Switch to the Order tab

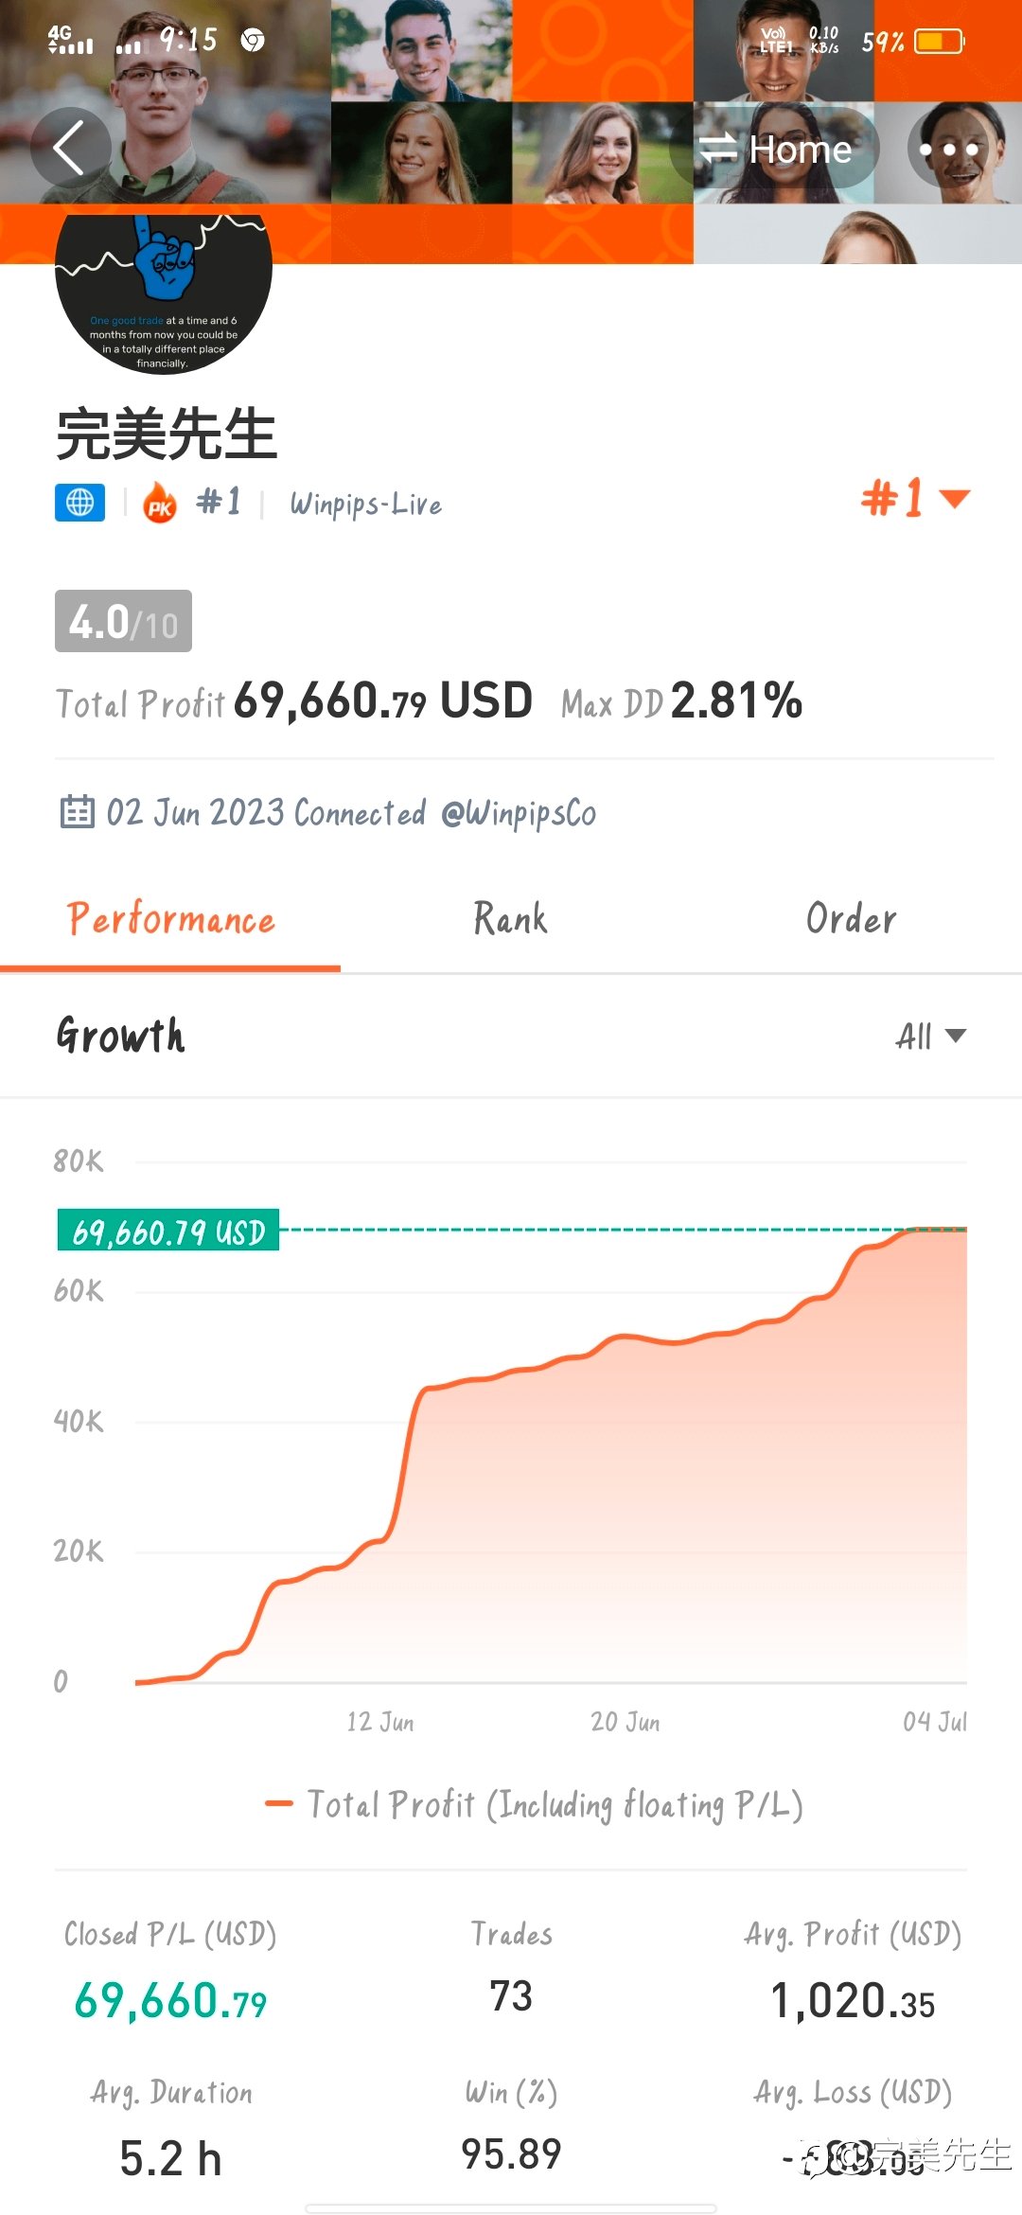click(851, 918)
